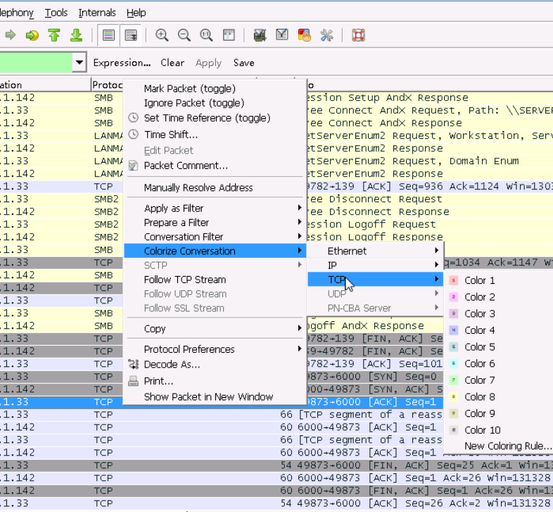Select New Coloring Rule... option
The height and width of the screenshot is (512, 553).
(x=507, y=447)
